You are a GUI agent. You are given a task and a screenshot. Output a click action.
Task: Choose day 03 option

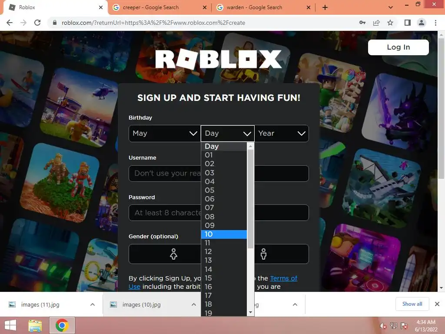tap(224, 173)
